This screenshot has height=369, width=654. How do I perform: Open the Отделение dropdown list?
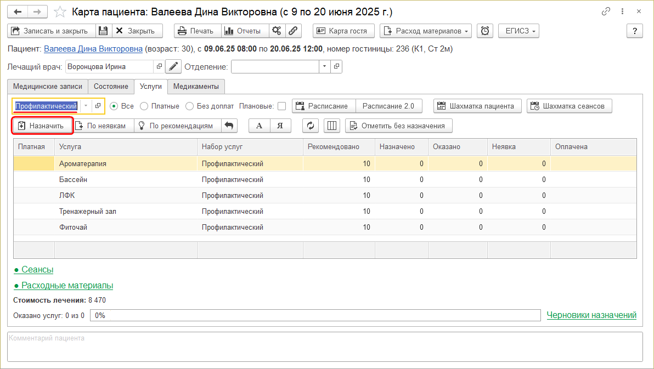click(324, 67)
